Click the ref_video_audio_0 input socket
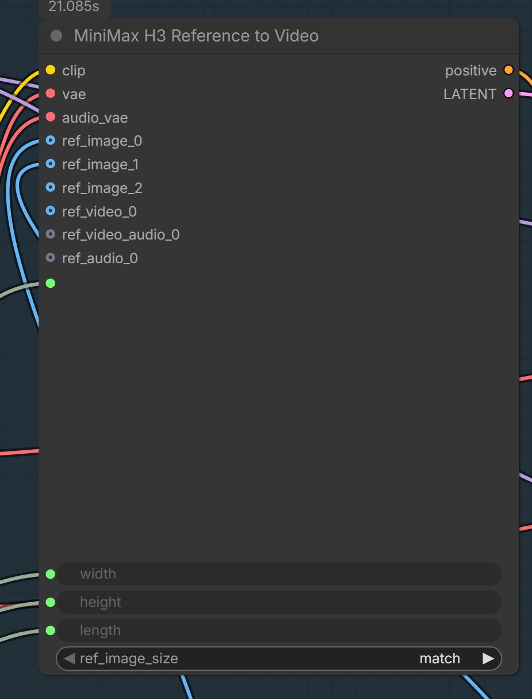Image resolution: width=532 pixels, height=699 pixels. pyautogui.click(x=51, y=234)
